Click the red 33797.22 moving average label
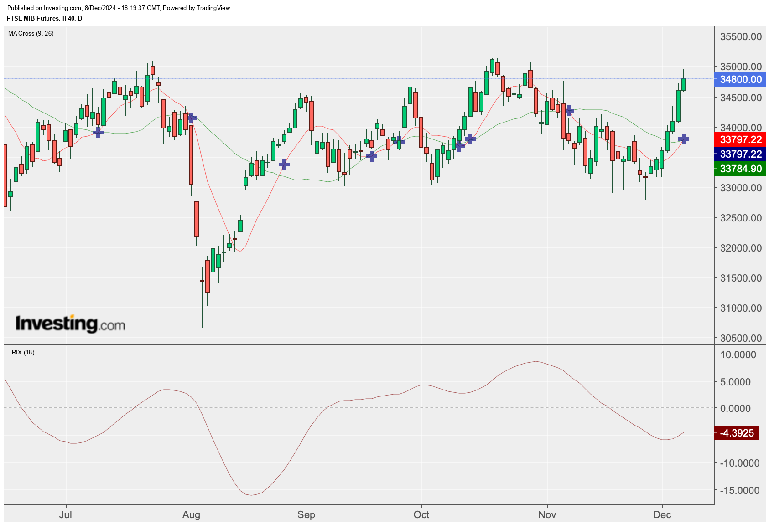Viewport: 769px width, 524px height. [x=740, y=139]
